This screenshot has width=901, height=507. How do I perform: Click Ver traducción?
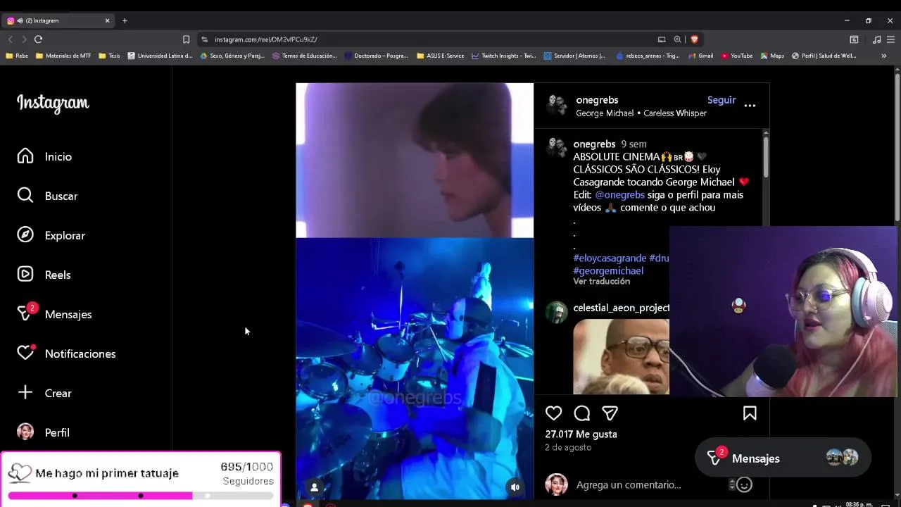pos(601,281)
